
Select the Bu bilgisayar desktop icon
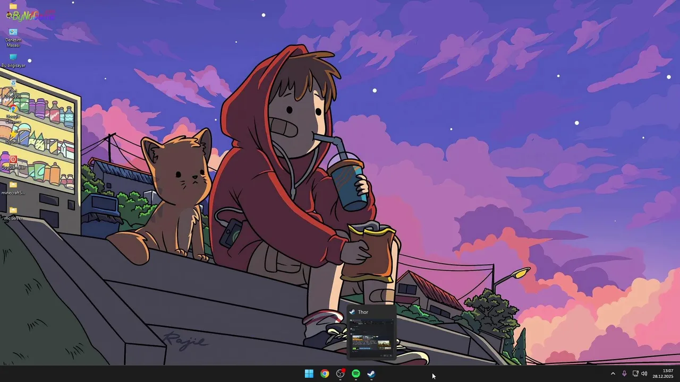pos(13,60)
